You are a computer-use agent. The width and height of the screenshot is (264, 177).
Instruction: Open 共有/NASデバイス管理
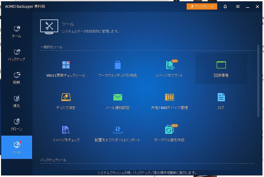169,101
